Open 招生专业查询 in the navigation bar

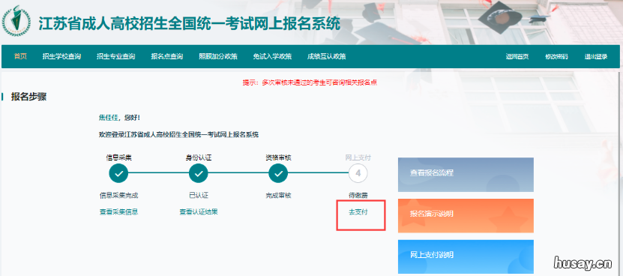click(x=115, y=56)
